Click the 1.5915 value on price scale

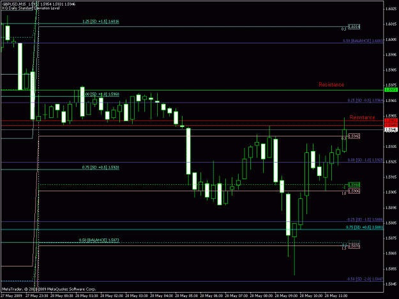coord(391,177)
